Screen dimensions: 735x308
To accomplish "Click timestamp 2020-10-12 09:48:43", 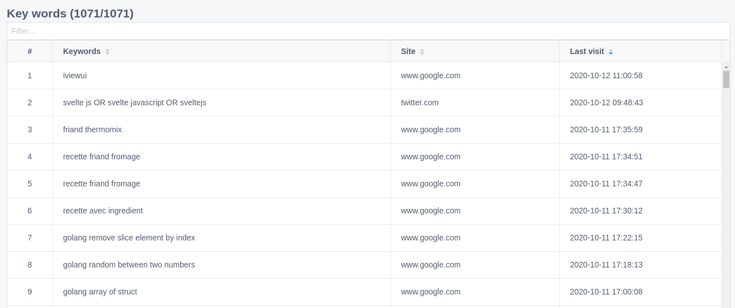I will click(x=606, y=102).
